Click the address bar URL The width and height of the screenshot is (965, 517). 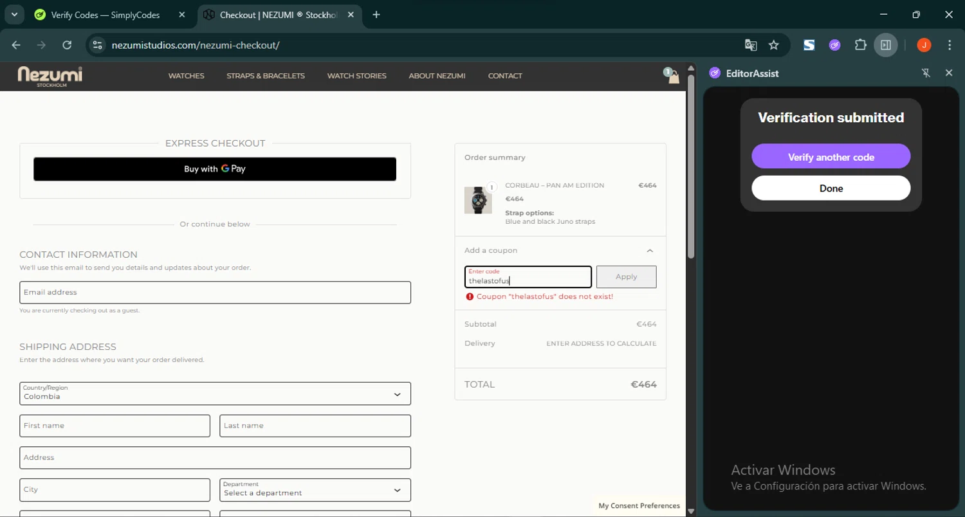(196, 45)
